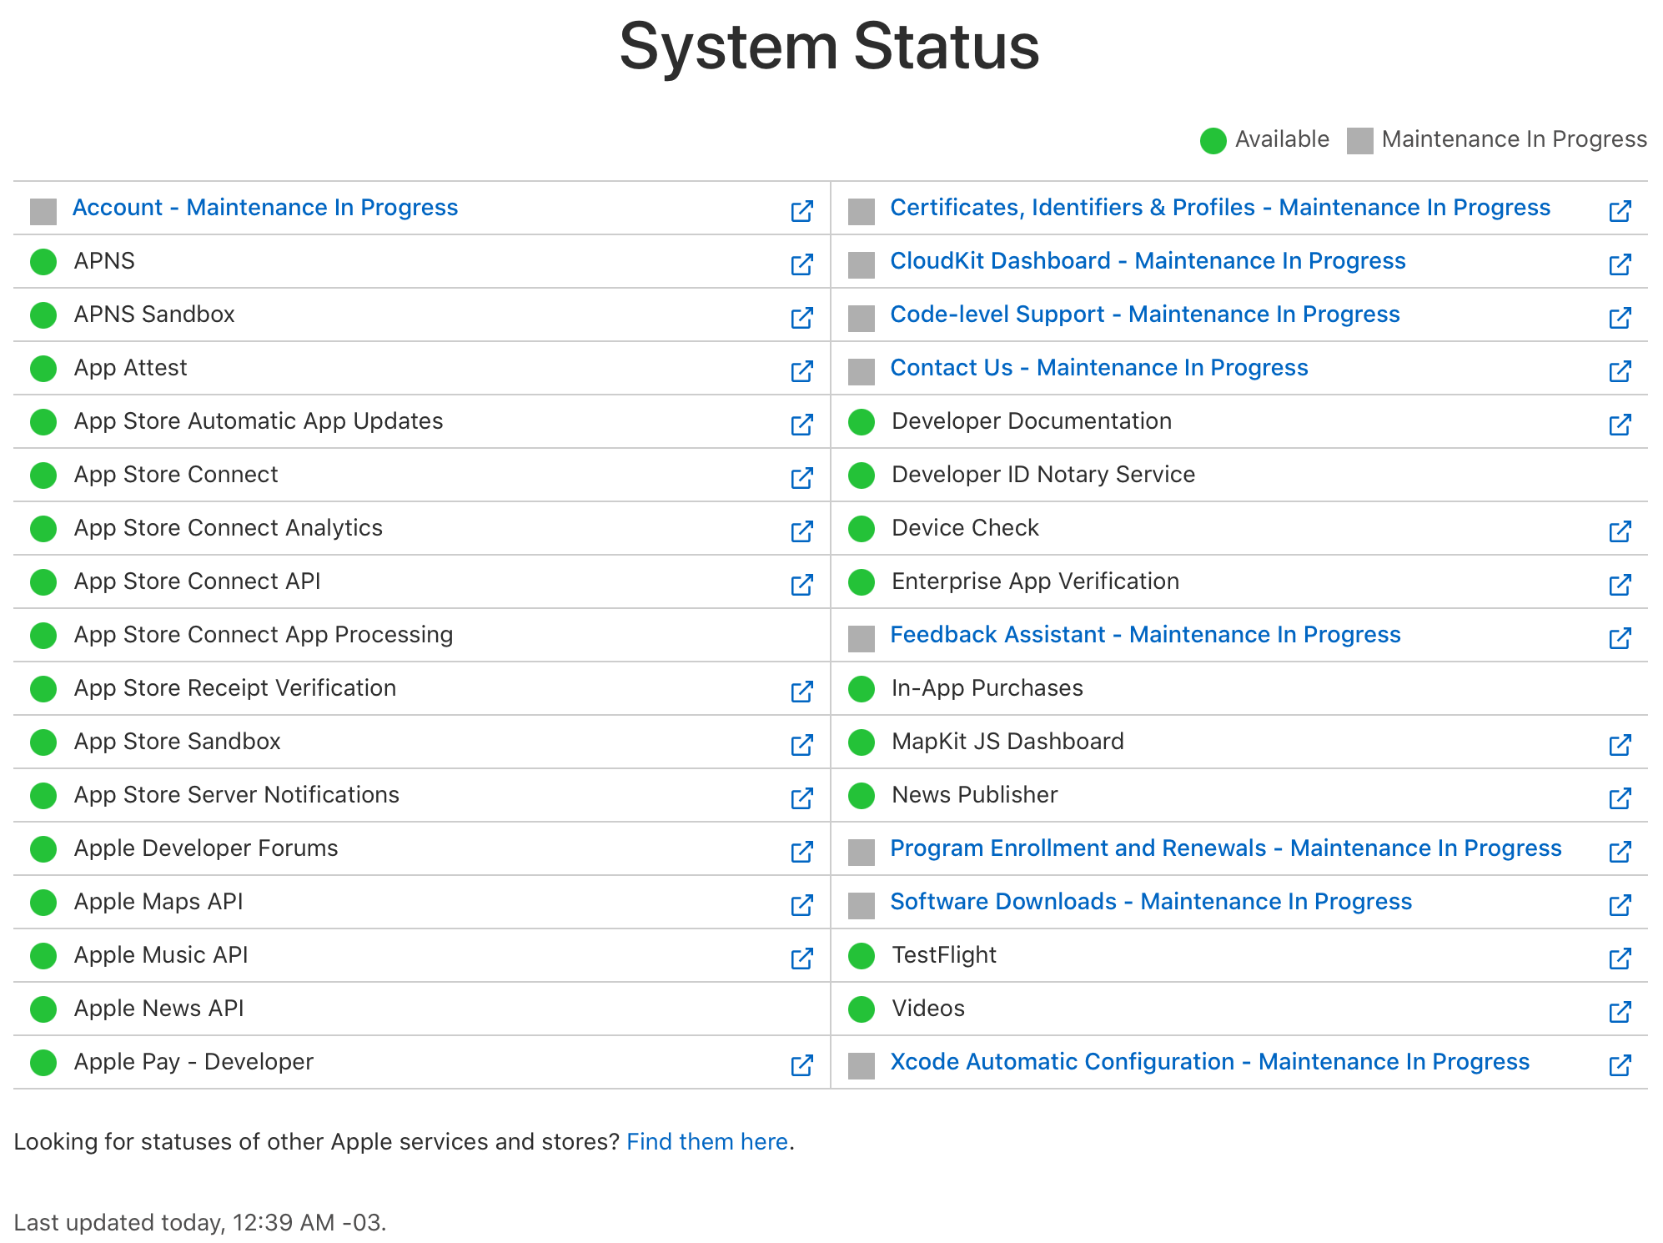Open Xcode Automatic Configuration maintenance link

[1209, 1062]
